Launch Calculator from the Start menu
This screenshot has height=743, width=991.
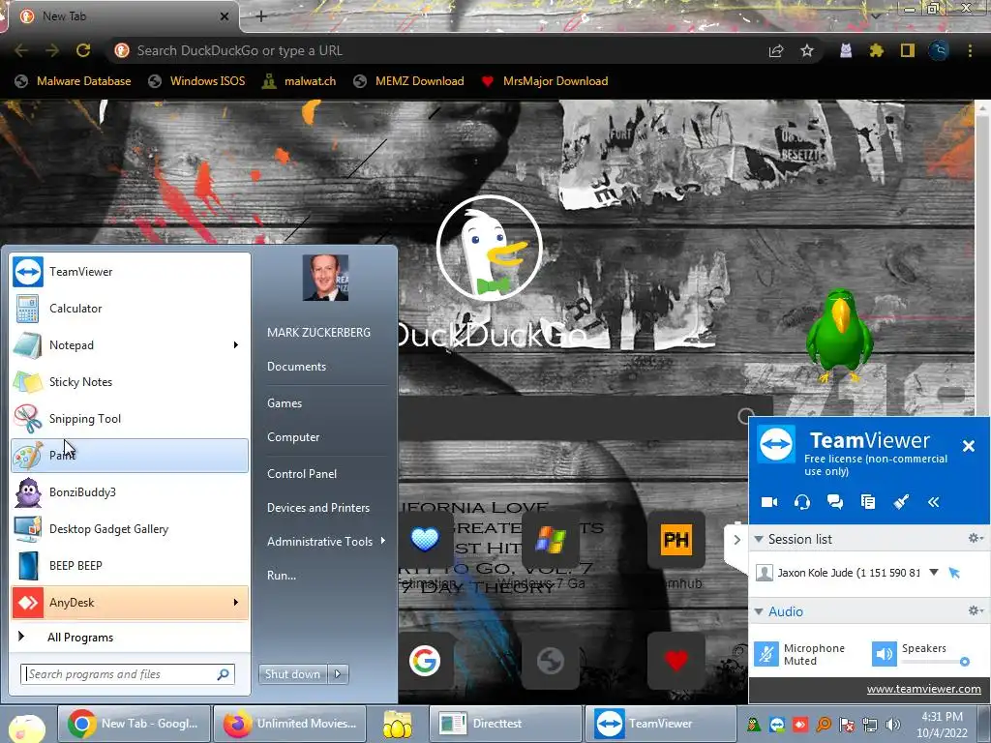point(130,309)
